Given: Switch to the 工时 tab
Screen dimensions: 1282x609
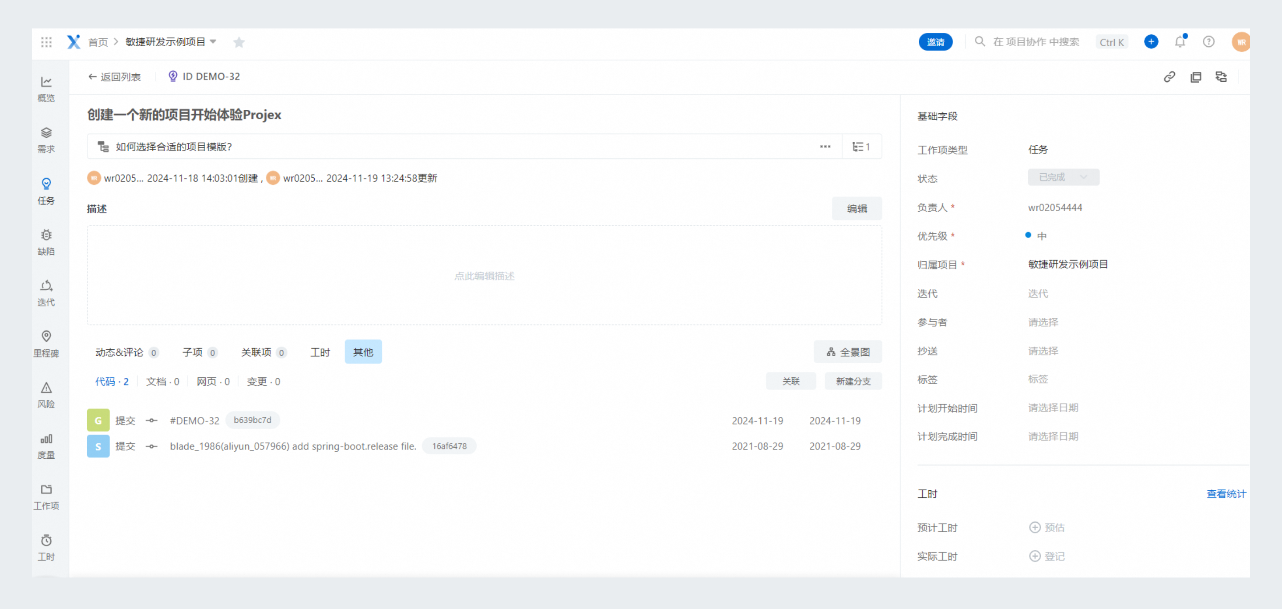Looking at the screenshot, I should coord(320,352).
